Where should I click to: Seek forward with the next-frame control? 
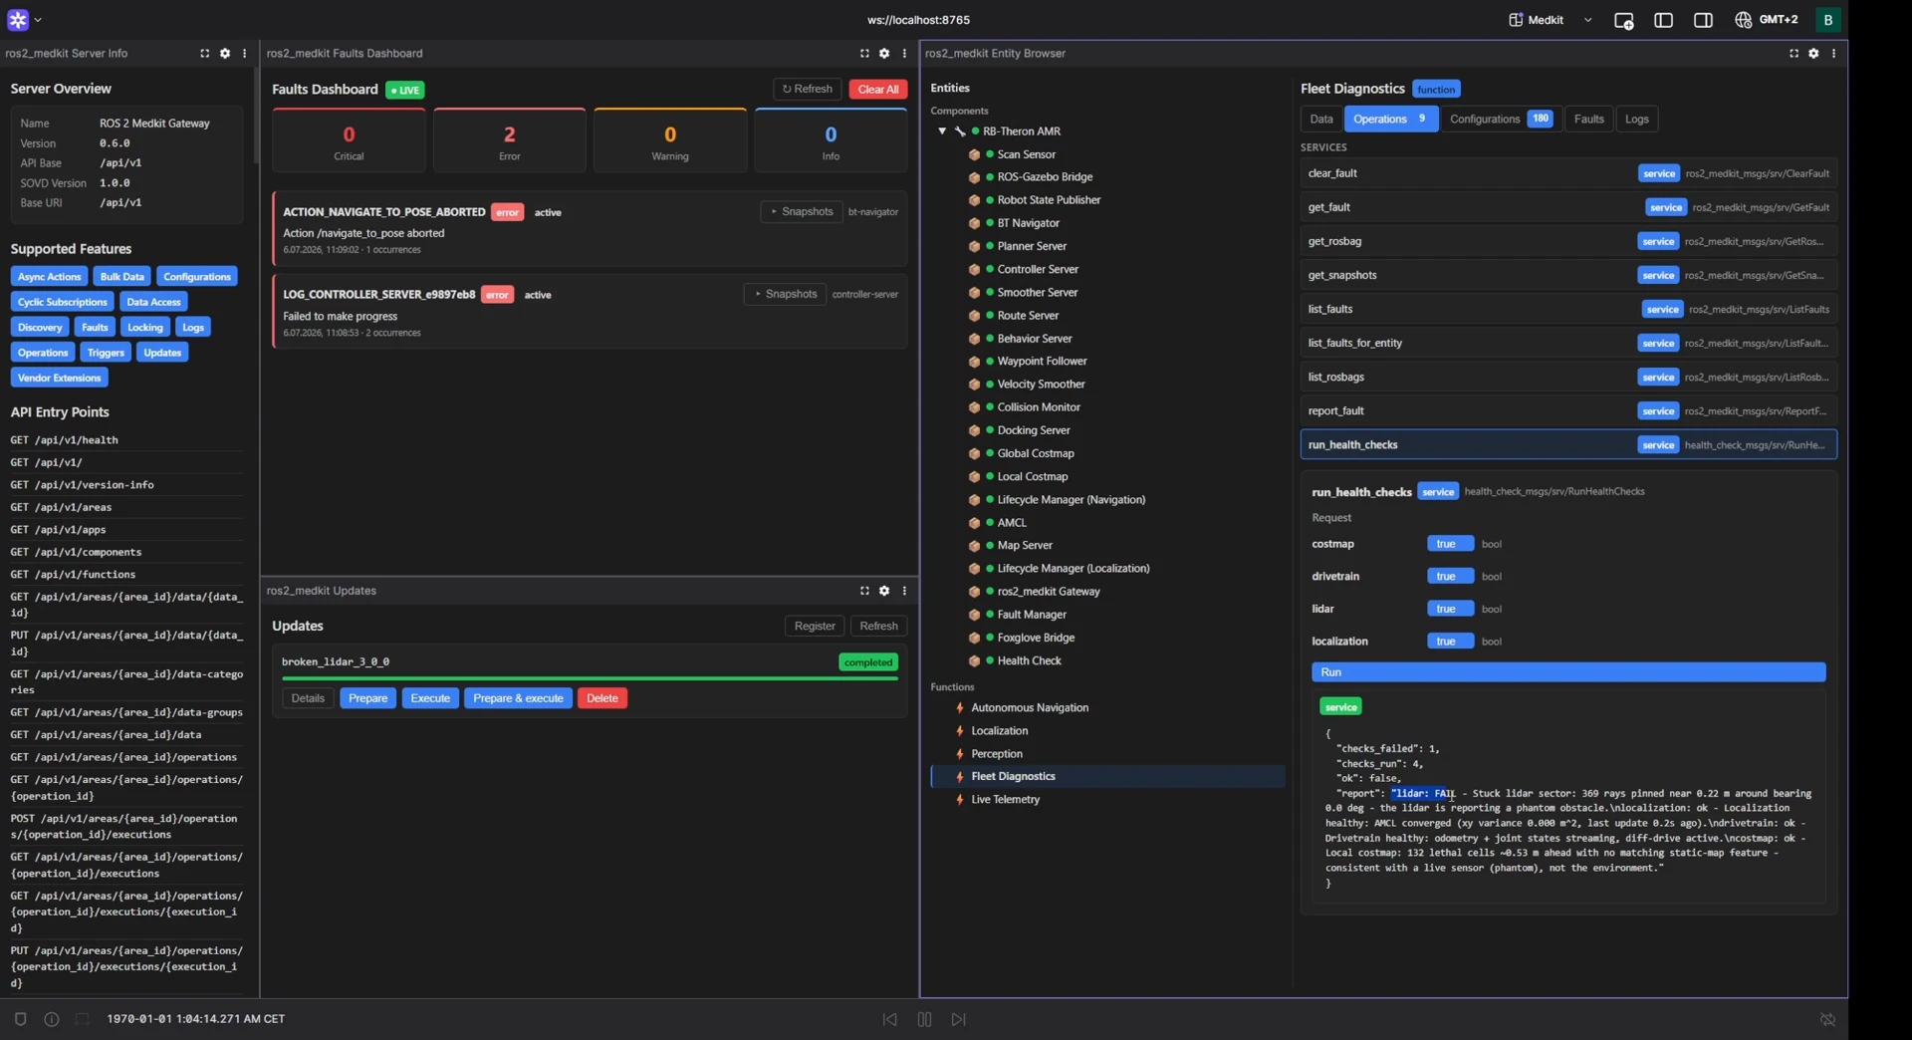958,1019
